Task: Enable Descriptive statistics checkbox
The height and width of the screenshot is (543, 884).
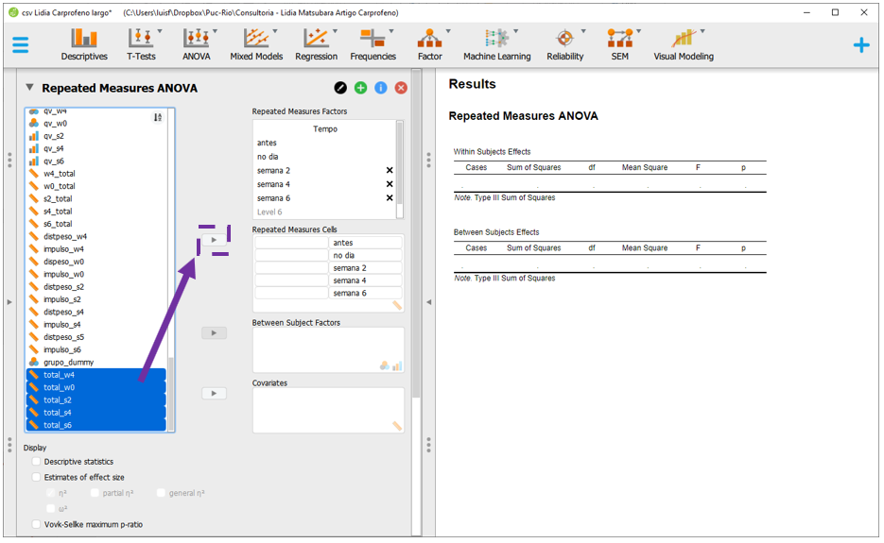Action: coord(37,462)
